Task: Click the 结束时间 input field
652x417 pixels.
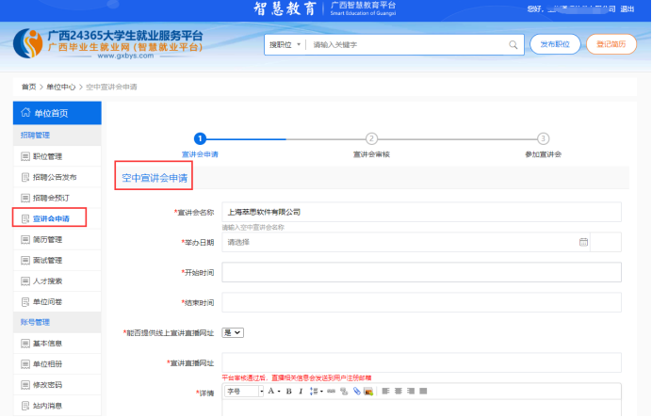Action: click(422, 302)
